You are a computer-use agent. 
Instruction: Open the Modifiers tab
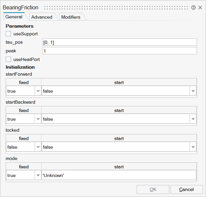click(x=71, y=17)
